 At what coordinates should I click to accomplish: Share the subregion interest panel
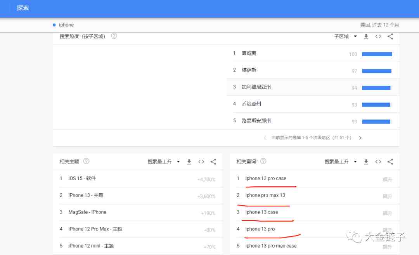tap(390, 36)
